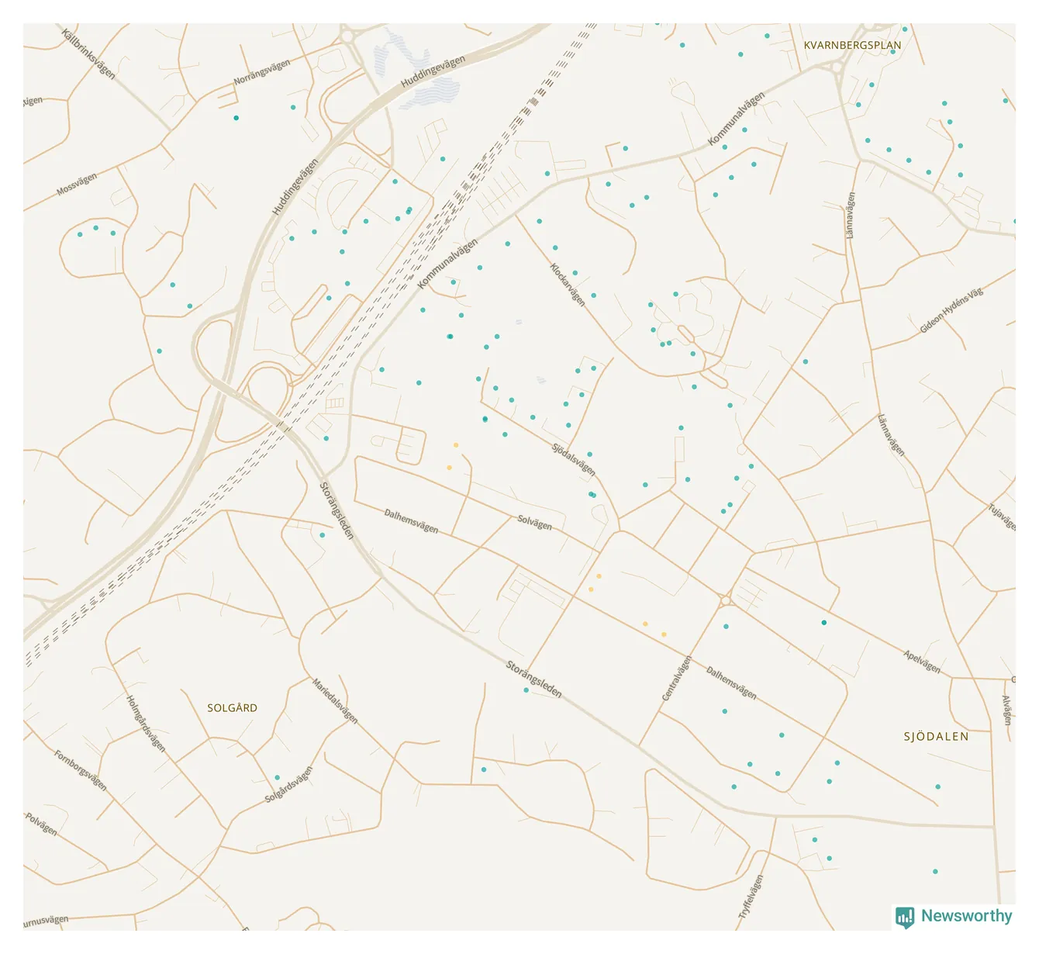
Task: Click the Gideon Hydéns Väg label
Action: [951, 310]
